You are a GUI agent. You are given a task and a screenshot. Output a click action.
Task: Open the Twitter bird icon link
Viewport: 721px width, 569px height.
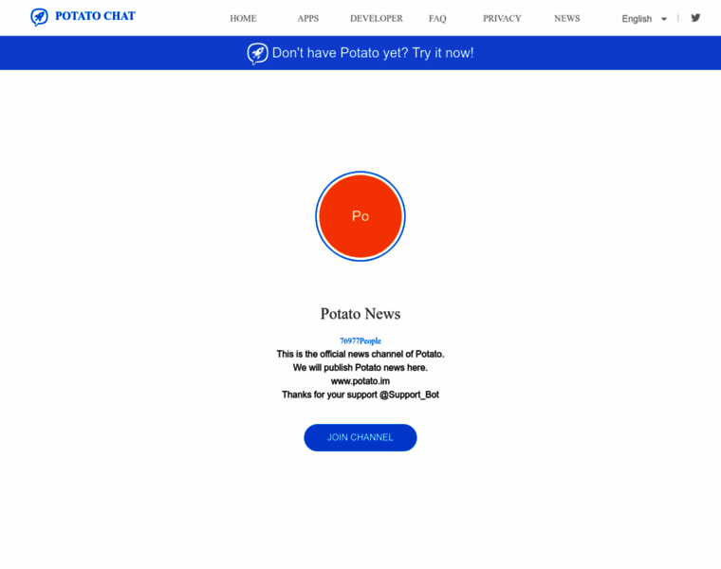tap(695, 18)
